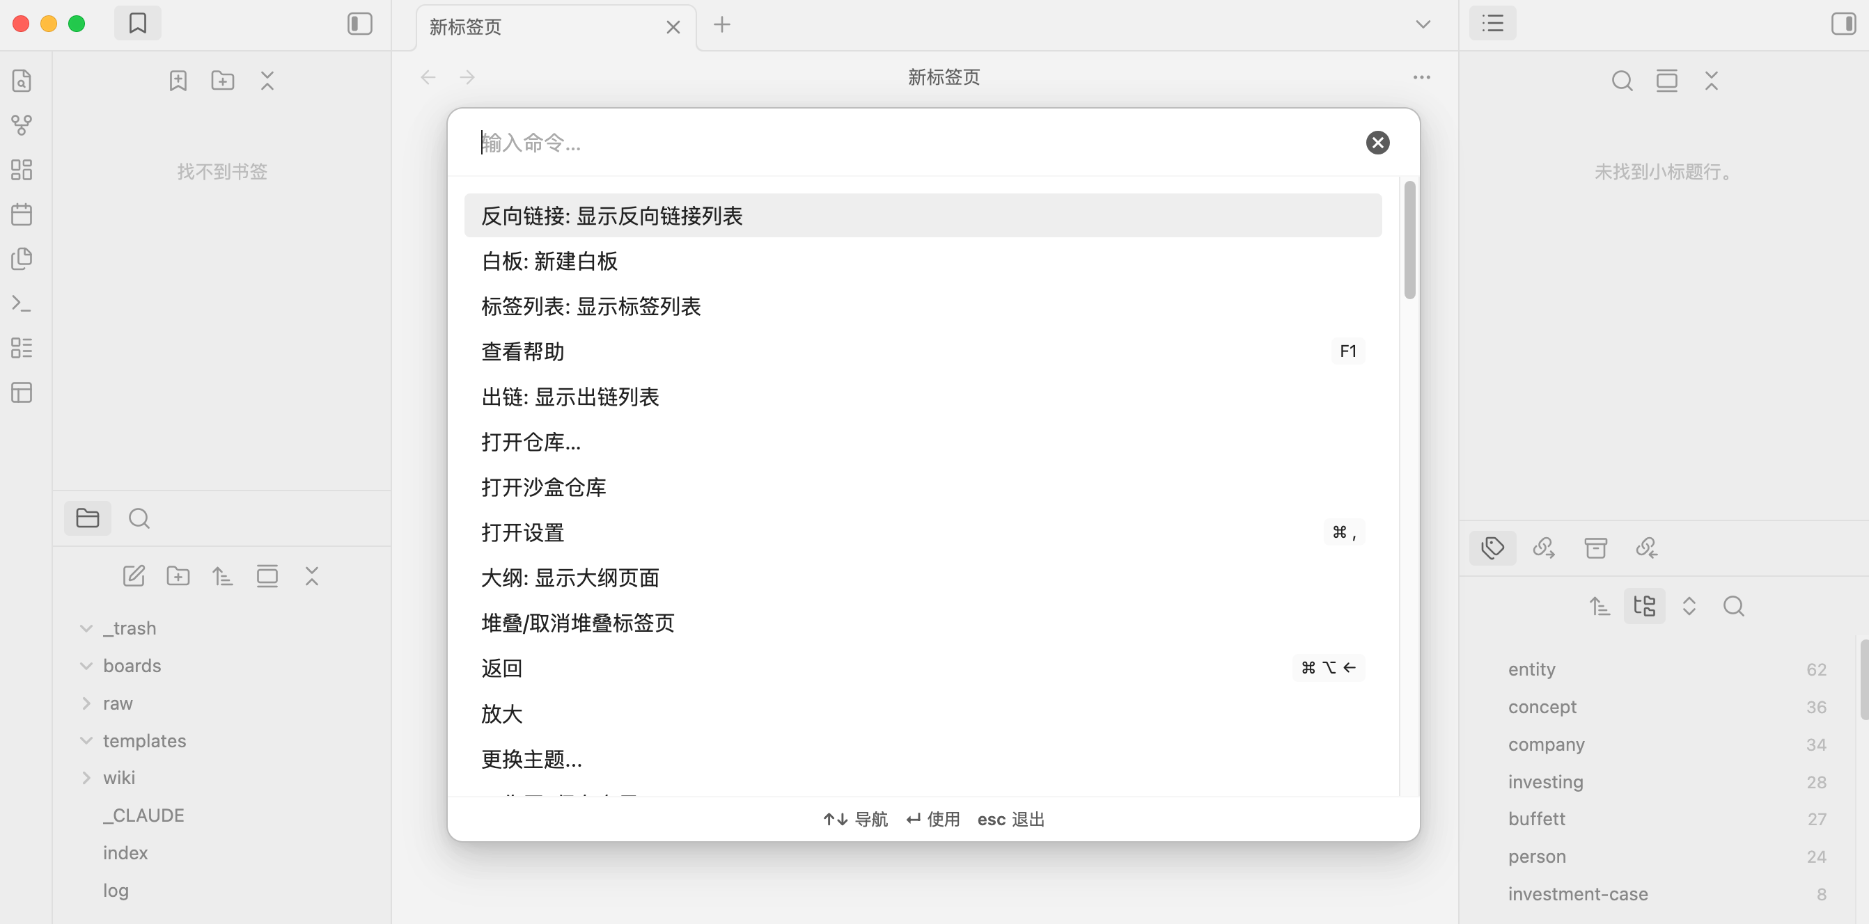Viewport: 1869px width, 924px height.
Task: Open graph view ribbon icon
Action: 22,125
